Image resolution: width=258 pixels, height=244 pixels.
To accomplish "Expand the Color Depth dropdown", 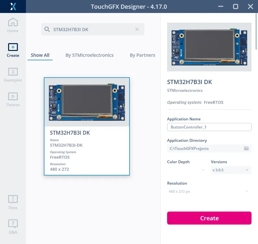I will [186, 170].
